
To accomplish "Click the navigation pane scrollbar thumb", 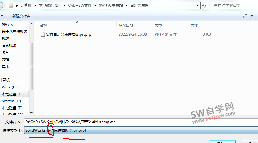I will [31, 66].
